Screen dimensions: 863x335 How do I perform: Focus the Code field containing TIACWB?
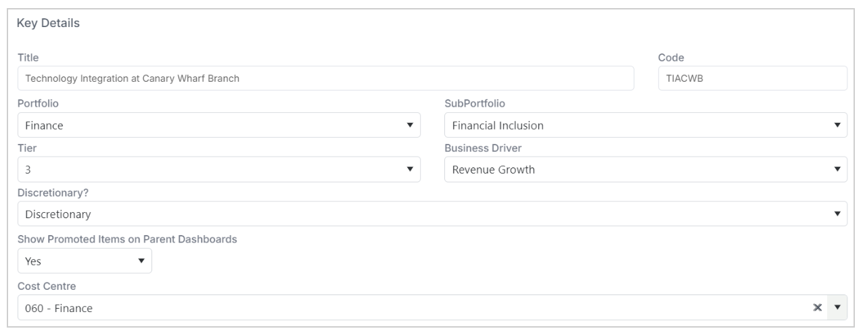pos(753,78)
